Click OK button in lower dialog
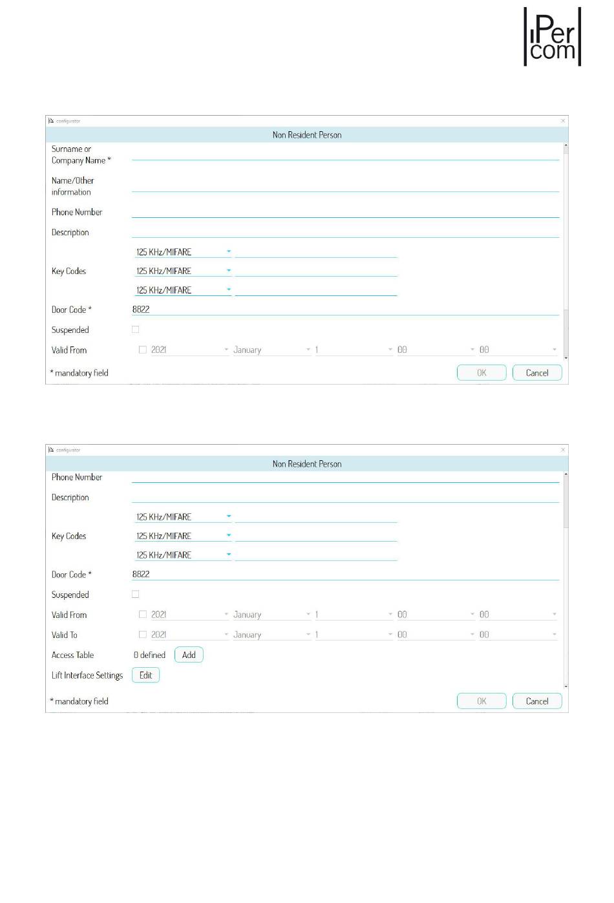The width and height of the screenshot is (614, 903). 482,701
